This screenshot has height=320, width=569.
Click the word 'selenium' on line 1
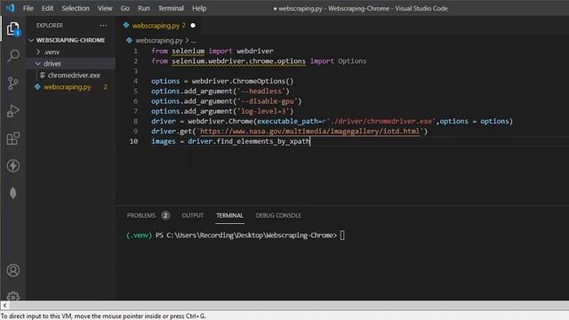click(188, 52)
